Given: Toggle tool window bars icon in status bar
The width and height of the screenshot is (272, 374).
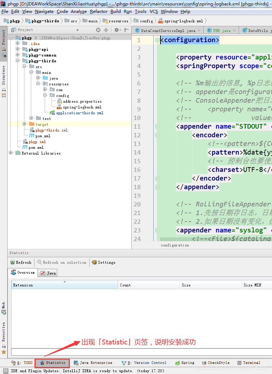Looking at the screenshot, I should [x=5, y=371].
